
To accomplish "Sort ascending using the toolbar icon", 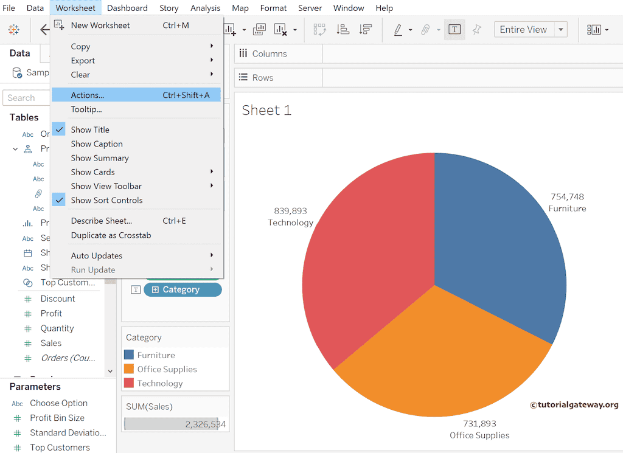I will click(x=343, y=29).
